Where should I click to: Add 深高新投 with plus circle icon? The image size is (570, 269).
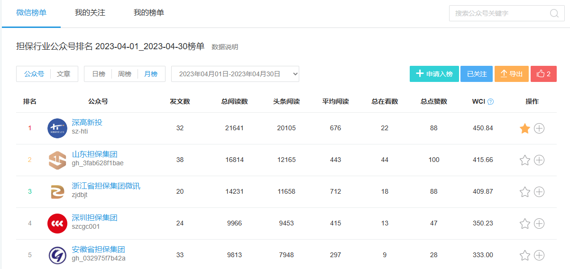(539, 128)
